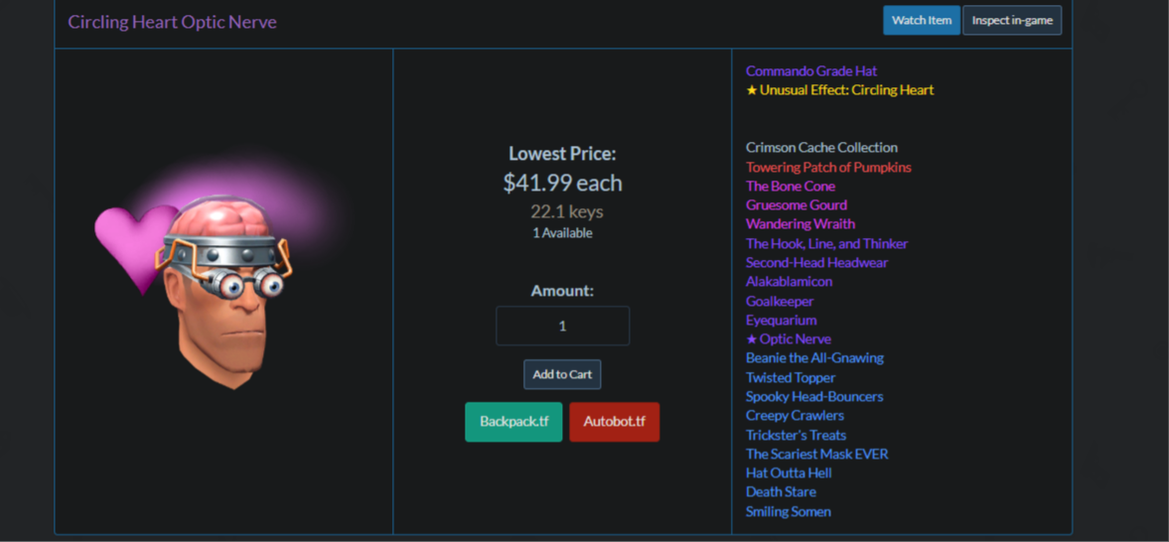Select the Amount input field
Image resolution: width=1169 pixels, height=542 pixels.
point(562,326)
